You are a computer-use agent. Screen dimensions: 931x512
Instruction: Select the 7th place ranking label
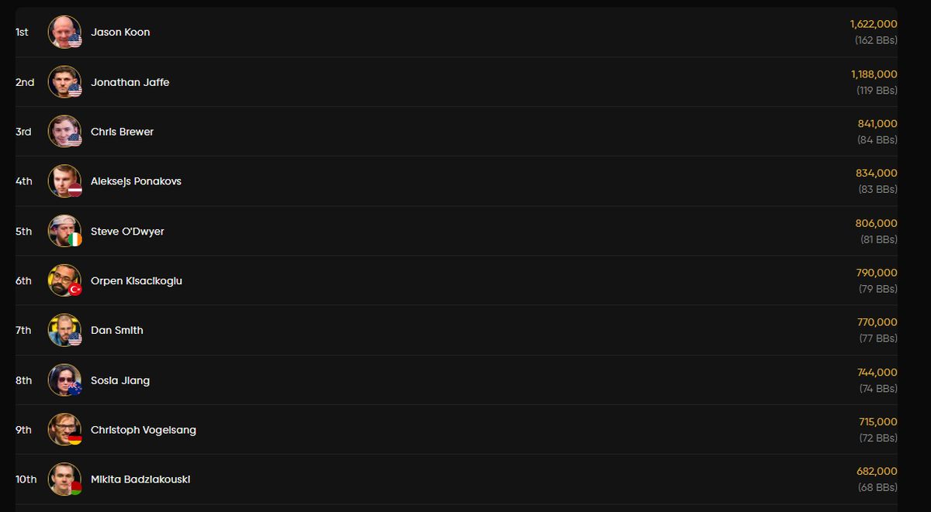pyautogui.click(x=23, y=330)
